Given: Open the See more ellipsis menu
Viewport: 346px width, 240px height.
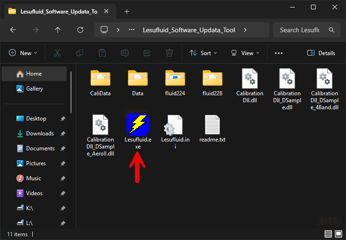Looking at the screenshot, I should pos(279,53).
